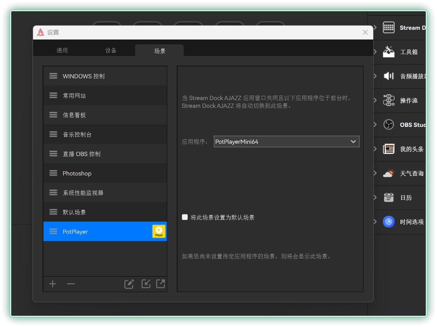Click the 日历 calendar icon

point(389,197)
